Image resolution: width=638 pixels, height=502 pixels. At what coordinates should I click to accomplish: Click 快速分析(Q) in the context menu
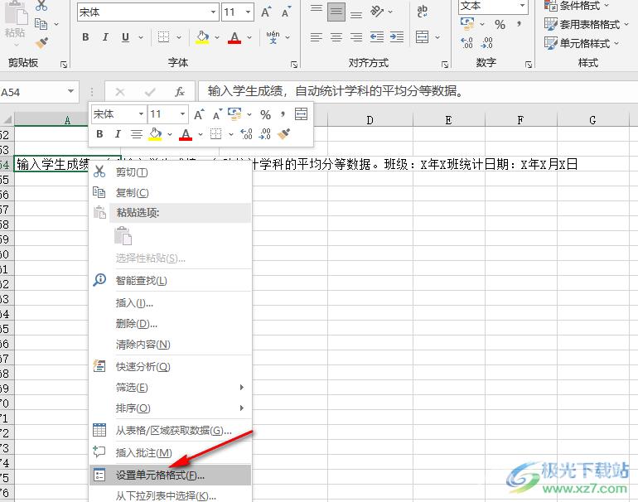170,366
